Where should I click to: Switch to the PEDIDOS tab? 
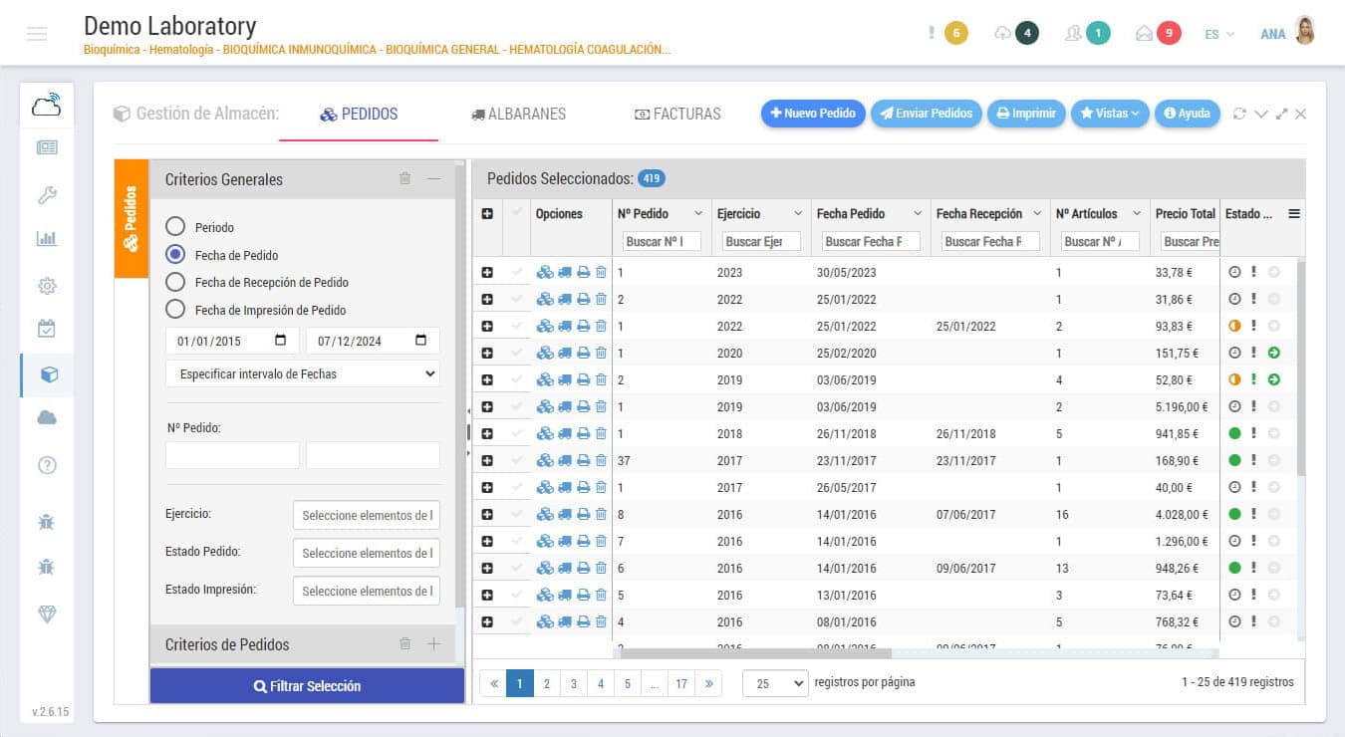(x=359, y=115)
